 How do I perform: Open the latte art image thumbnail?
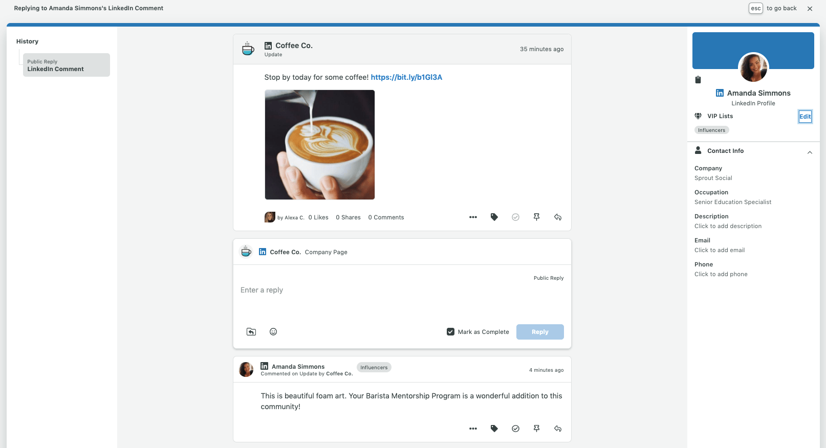point(320,145)
